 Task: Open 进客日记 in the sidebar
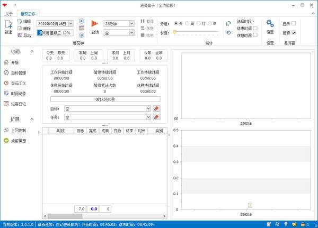[x=18, y=104]
